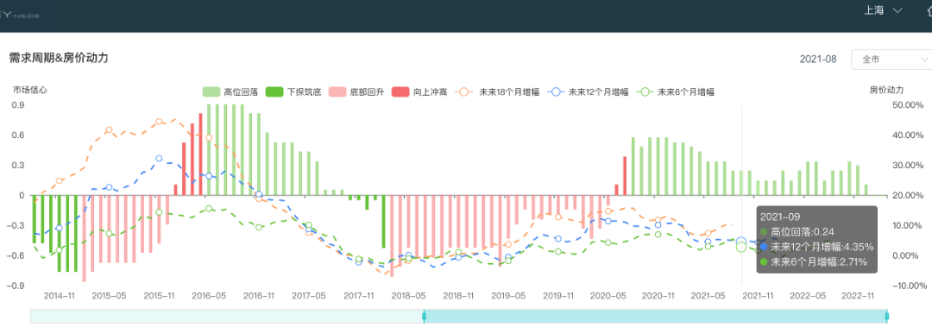Image resolution: width=932 pixels, height=327 pixels.
Task: Click the 2015-11 x-axis label
Action: coord(159,295)
